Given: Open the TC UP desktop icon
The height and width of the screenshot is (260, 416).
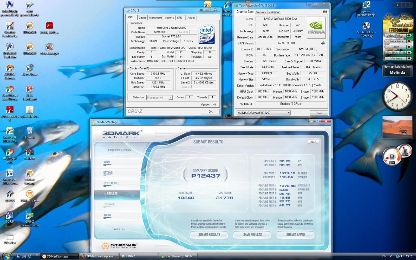Looking at the screenshot, I should 10,217.
